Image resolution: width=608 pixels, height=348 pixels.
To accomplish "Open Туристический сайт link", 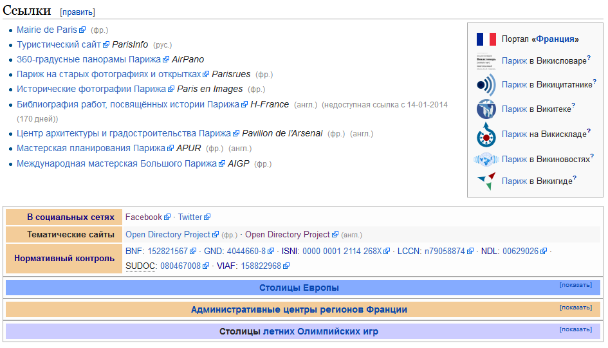I will coord(59,45).
